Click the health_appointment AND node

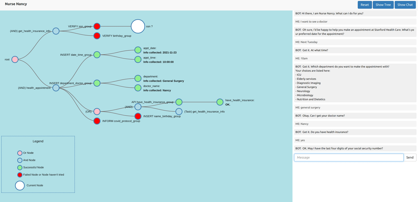[x=56, y=88]
